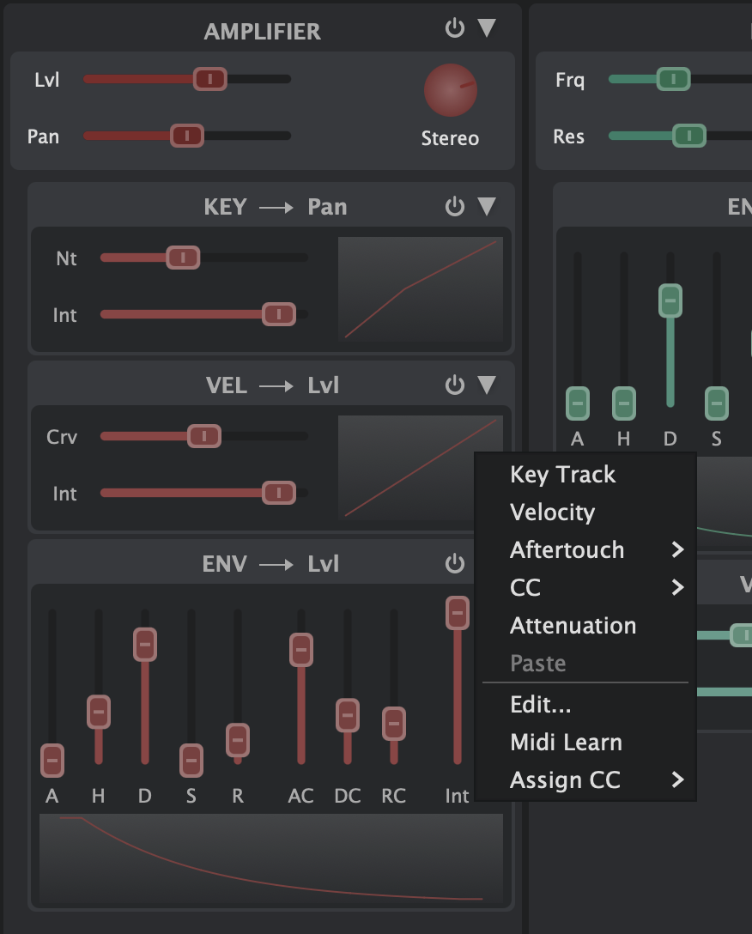The image size is (752, 934).
Task: Activate Midi Learn option
Action: [566, 743]
